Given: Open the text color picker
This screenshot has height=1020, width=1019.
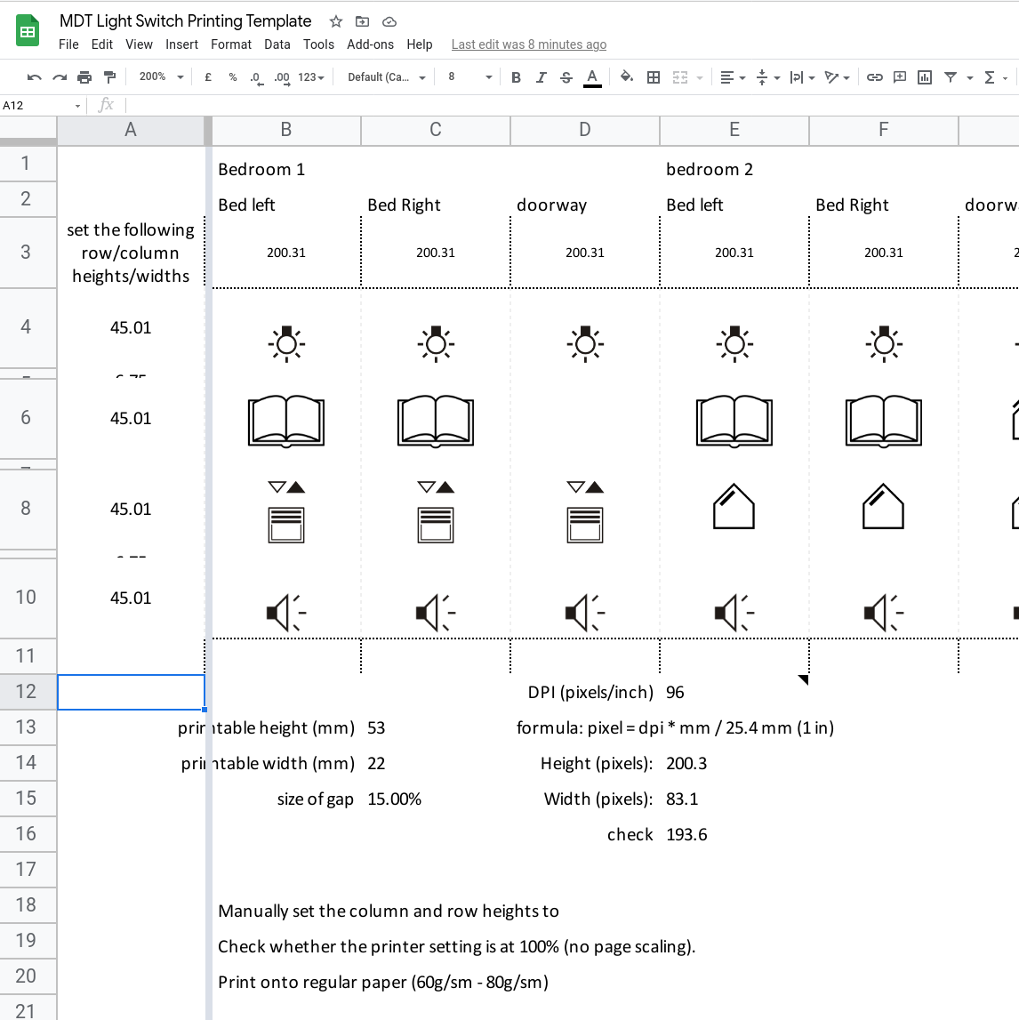Looking at the screenshot, I should (592, 77).
